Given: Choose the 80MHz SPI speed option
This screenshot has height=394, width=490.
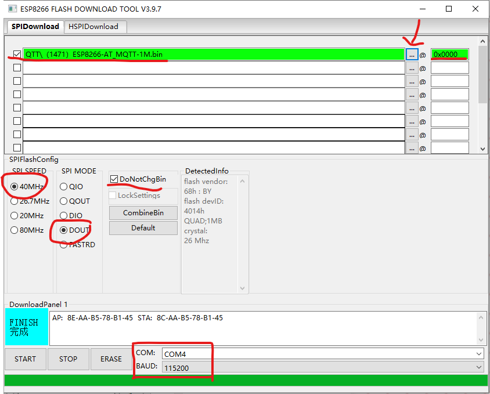Looking at the screenshot, I should pos(14,230).
